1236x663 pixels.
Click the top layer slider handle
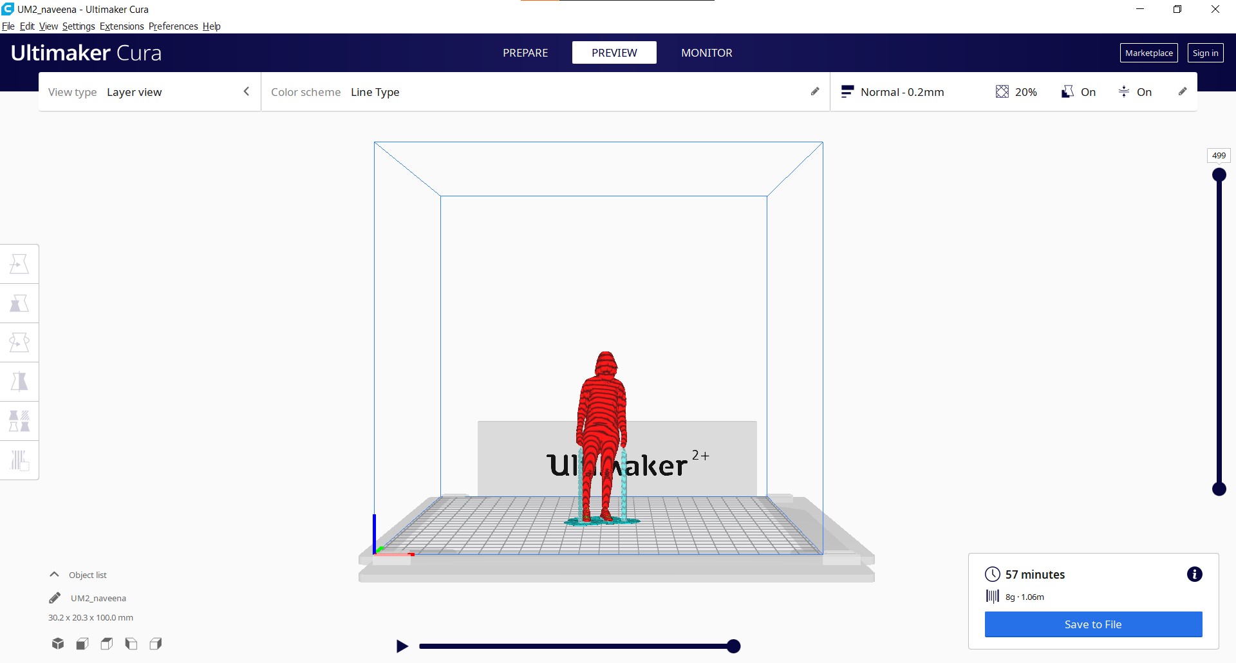1219,175
